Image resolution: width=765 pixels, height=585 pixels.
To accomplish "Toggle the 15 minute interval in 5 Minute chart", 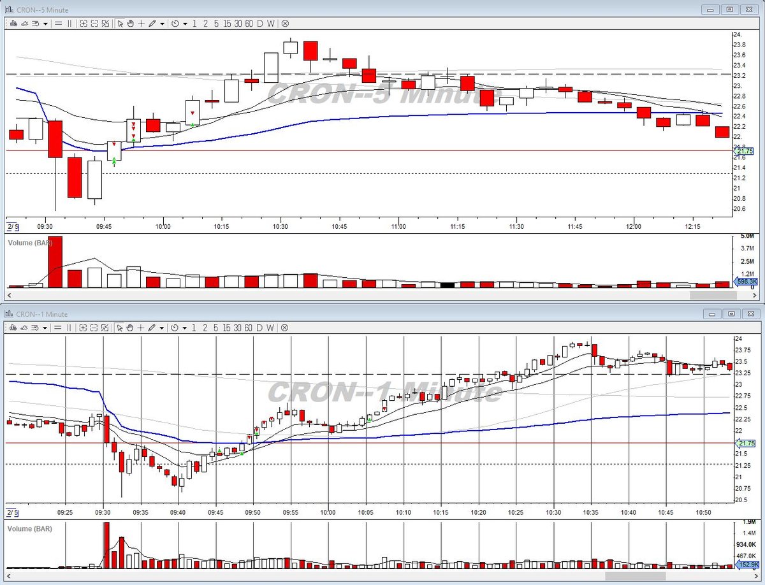I will pyautogui.click(x=227, y=24).
